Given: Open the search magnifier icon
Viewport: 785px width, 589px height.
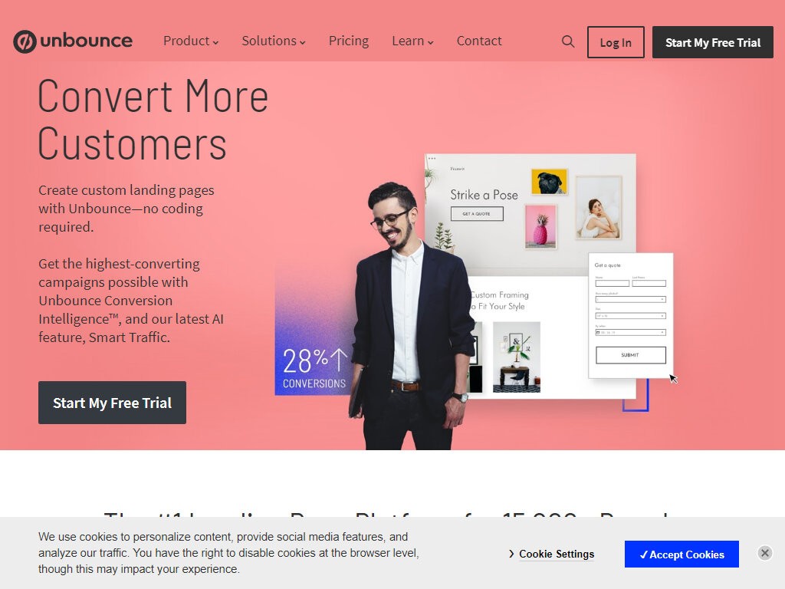Looking at the screenshot, I should tap(568, 41).
